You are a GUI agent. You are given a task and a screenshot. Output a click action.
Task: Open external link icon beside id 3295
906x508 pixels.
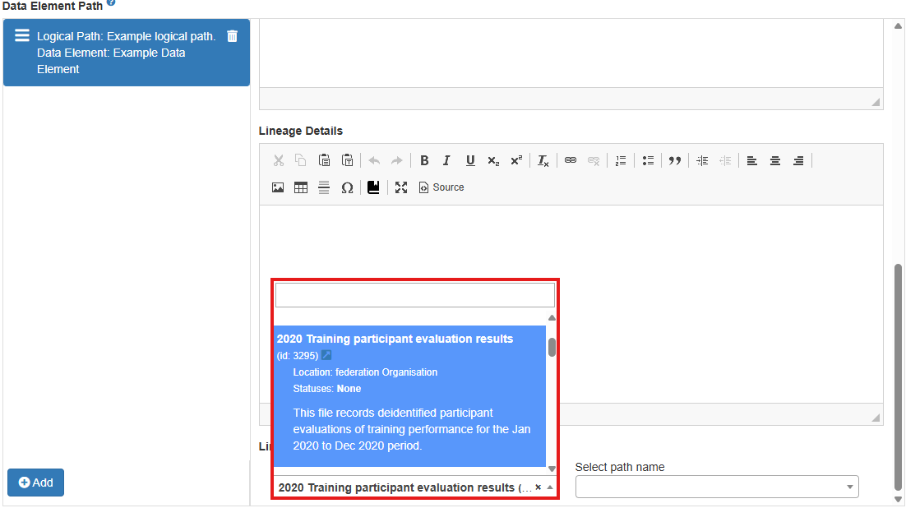point(326,355)
